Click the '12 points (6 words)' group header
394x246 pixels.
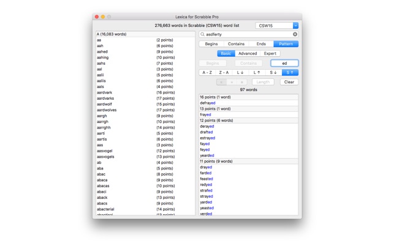click(249, 121)
